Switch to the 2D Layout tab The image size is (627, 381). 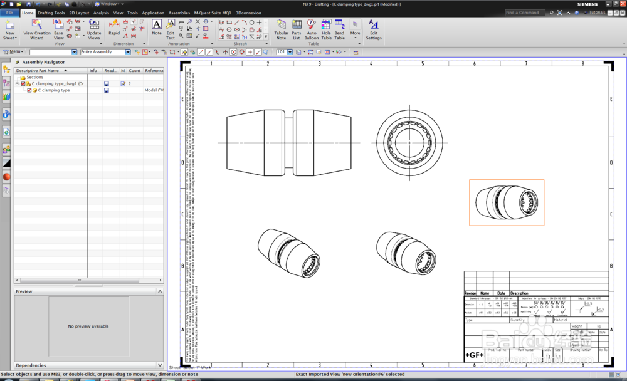79,13
